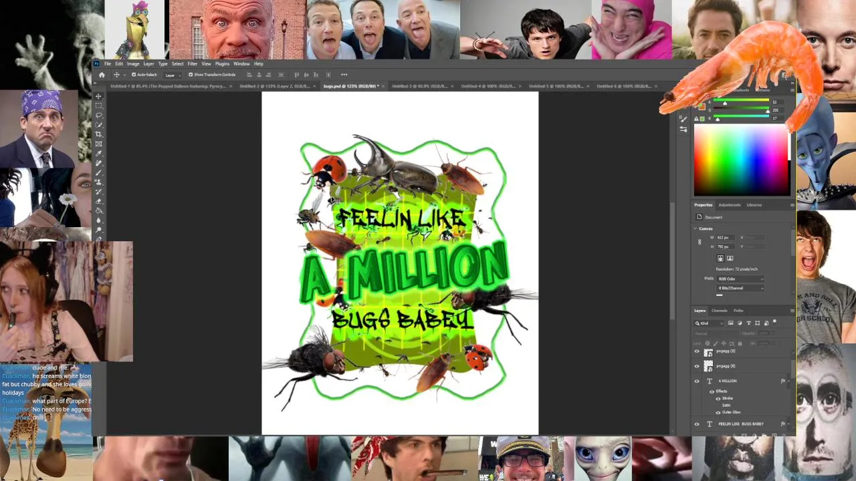
Task: Filter layers by type layer icon
Action: [x=748, y=323]
